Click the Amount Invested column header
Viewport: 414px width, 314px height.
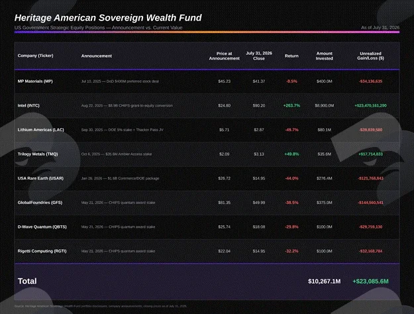point(324,56)
